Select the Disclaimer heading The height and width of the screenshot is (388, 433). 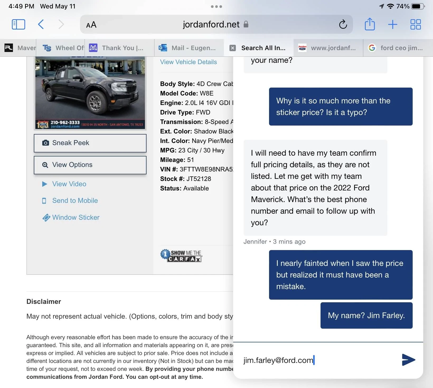point(44,302)
